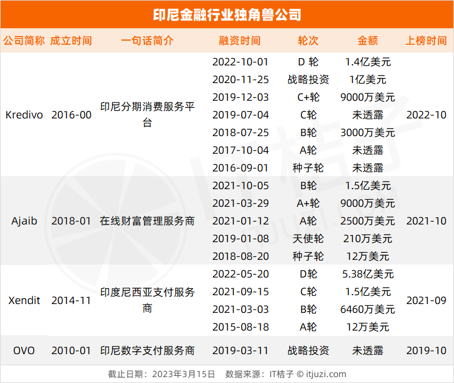Select funding date 2018-08-20

tap(241, 256)
